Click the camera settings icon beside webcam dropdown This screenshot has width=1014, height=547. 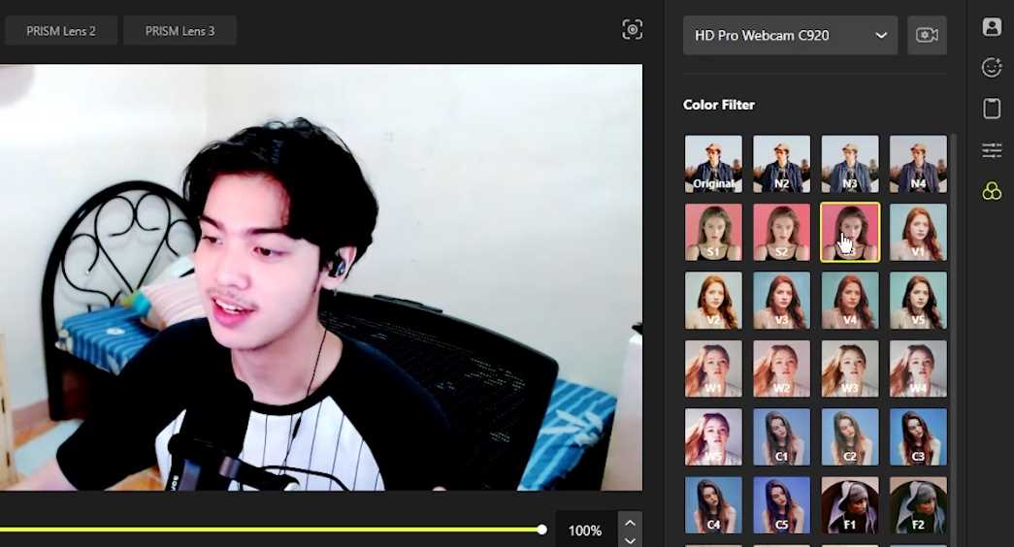[927, 36]
